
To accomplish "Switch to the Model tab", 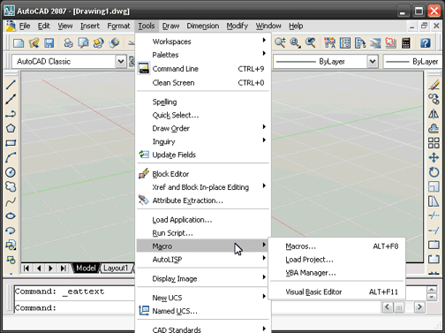I will tap(86, 268).
